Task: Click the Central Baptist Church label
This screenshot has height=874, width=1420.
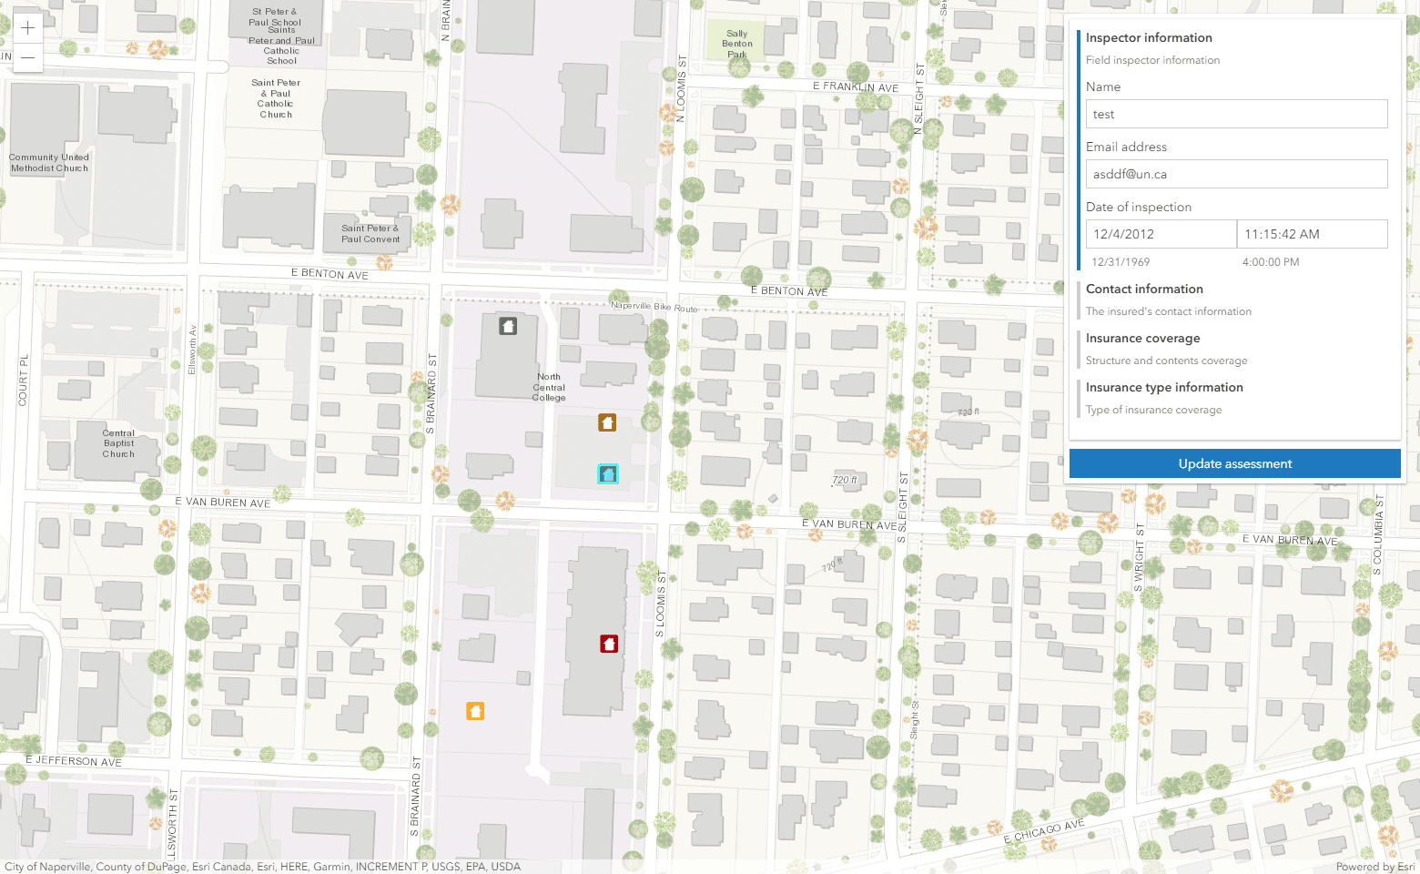Action: coord(118,443)
